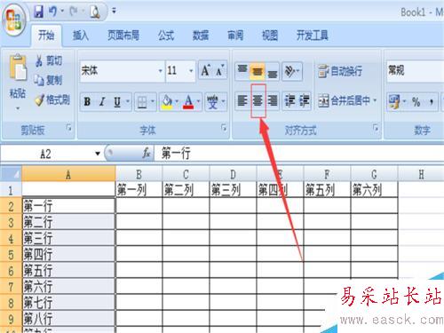Screen dimensions: 444x333
Task: Click the select-all corner button
Action: coord(11,174)
